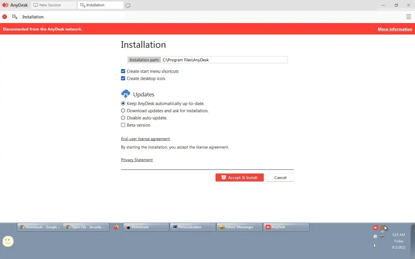Image resolution: width=415 pixels, height=259 pixels.
Task: Click the Updates cloud download icon
Action: coord(126,94)
